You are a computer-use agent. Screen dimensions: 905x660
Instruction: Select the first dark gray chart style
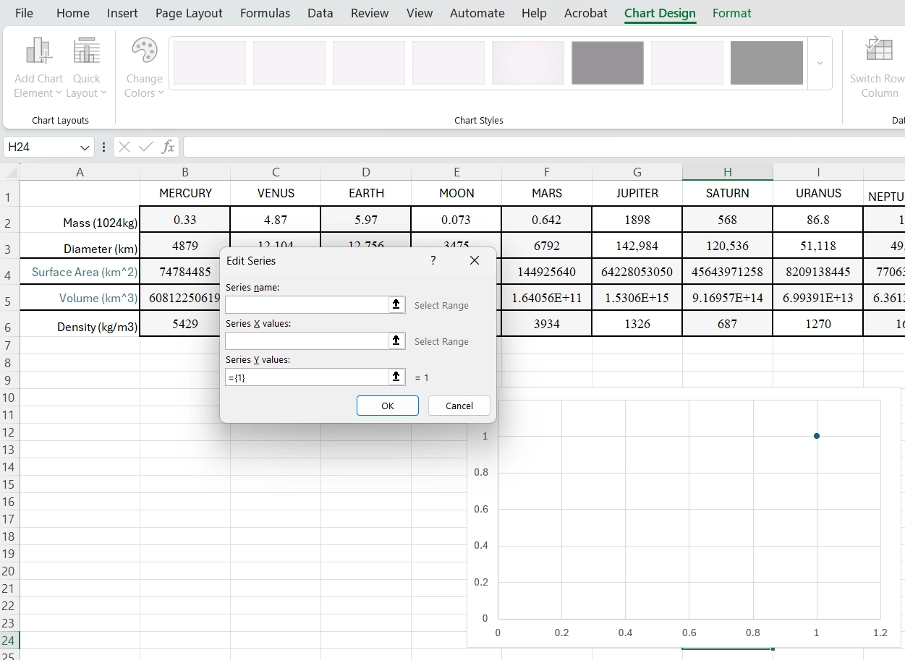point(607,63)
